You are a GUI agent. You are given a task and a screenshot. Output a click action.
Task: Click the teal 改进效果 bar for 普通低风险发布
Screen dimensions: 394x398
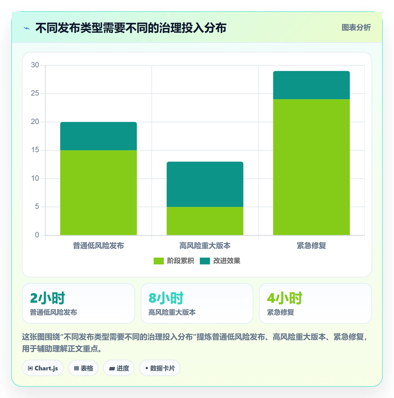point(98,136)
